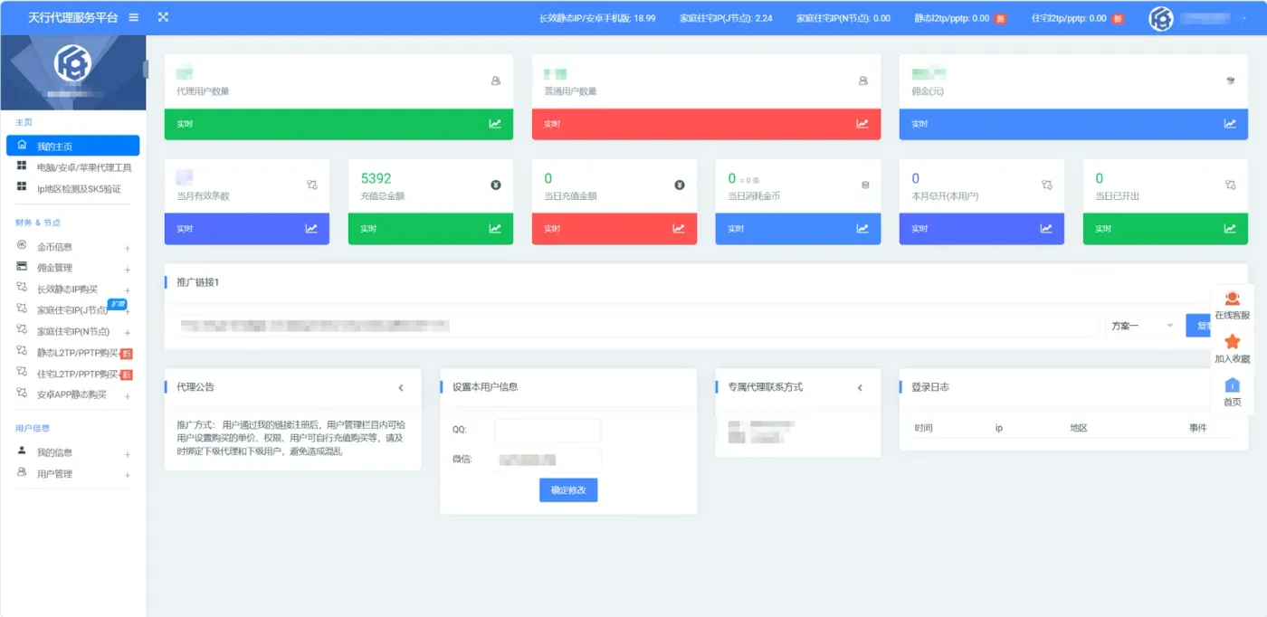Collapse the 代理公告 panel chevron
This screenshot has width=1267, height=617.
click(401, 388)
